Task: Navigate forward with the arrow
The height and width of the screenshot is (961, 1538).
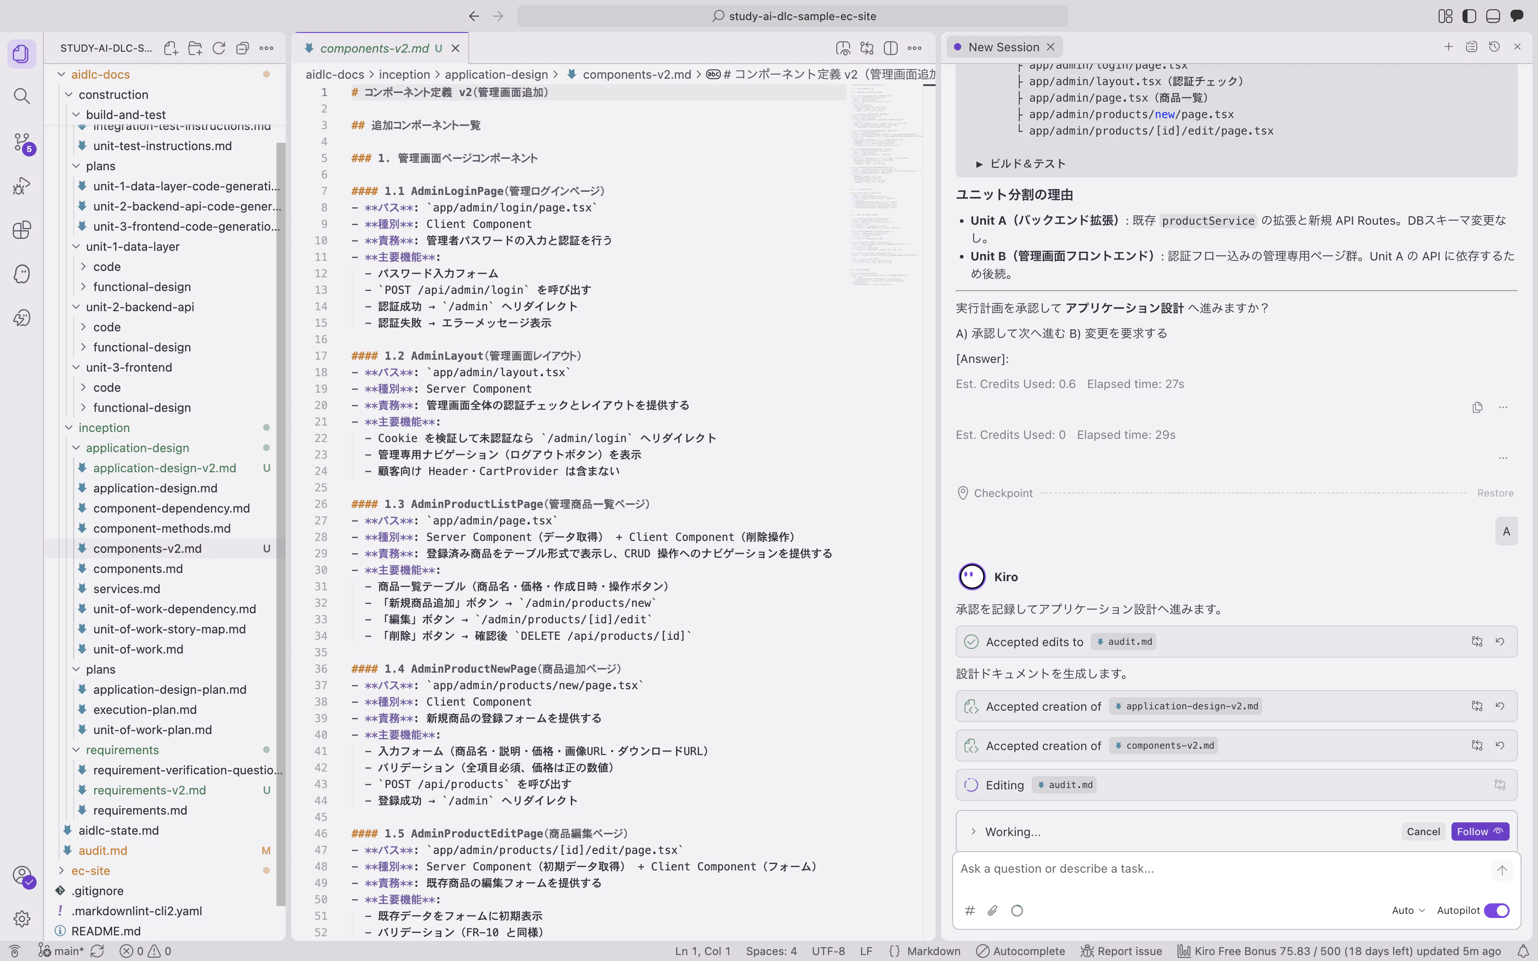Action: click(x=498, y=16)
